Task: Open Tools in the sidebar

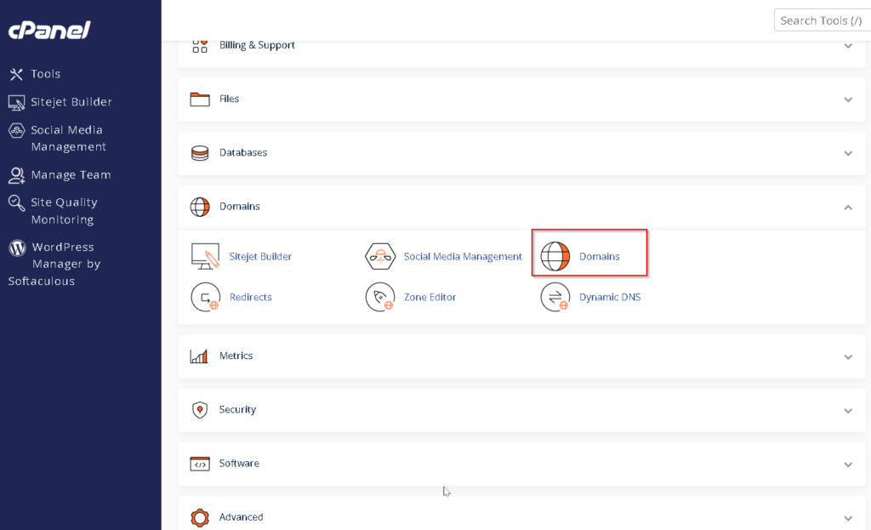Action: 46,74
